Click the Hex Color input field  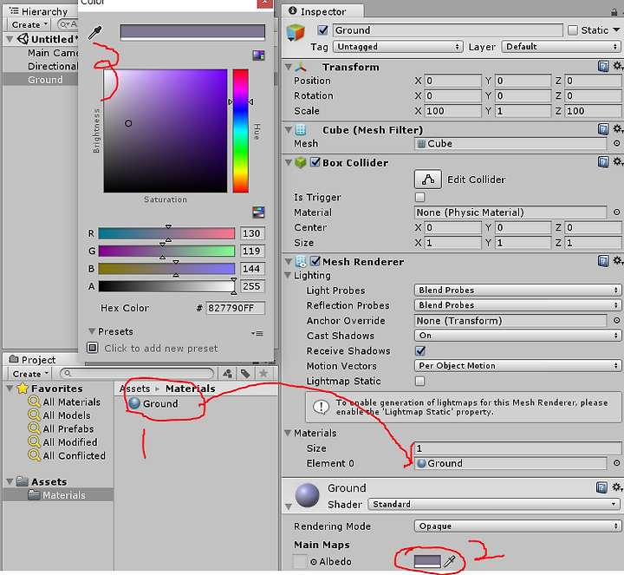point(235,308)
